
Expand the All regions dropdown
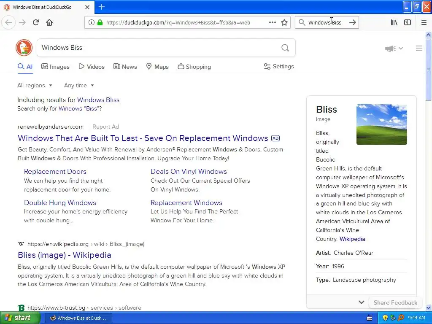pyautogui.click(x=35, y=85)
